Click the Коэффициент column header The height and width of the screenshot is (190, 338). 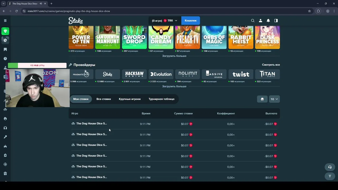226,113
